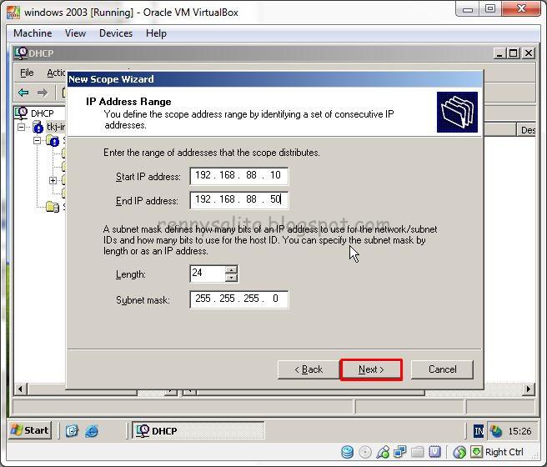Click the Next button in the wizard

coord(371,369)
